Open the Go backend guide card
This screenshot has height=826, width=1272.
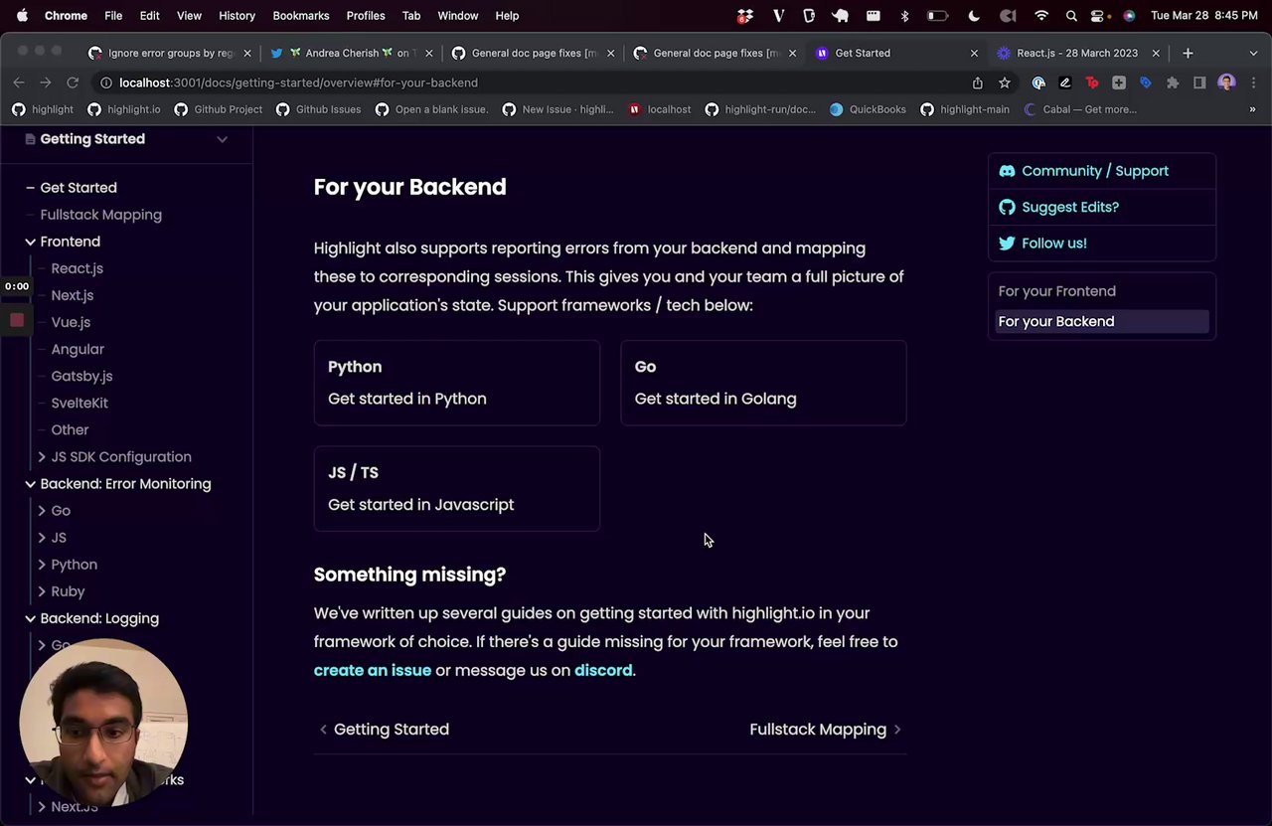click(x=762, y=383)
